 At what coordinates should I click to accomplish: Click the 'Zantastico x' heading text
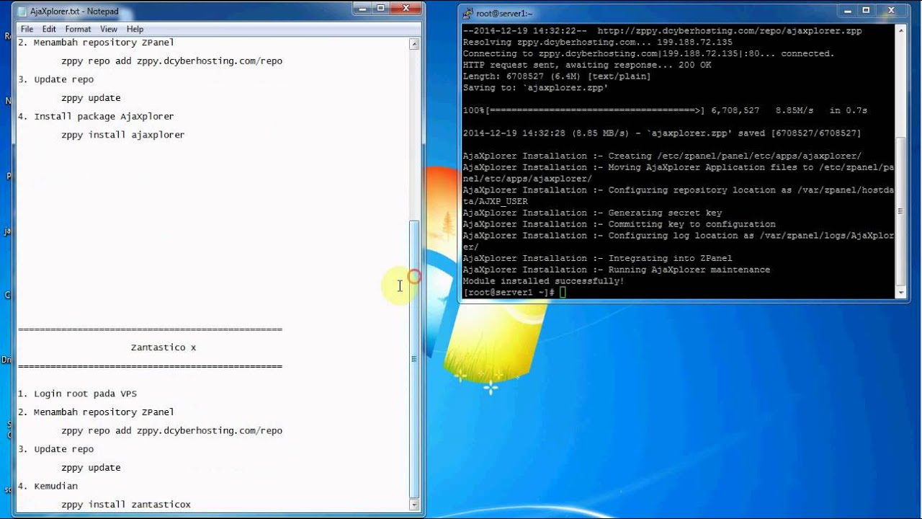164,347
